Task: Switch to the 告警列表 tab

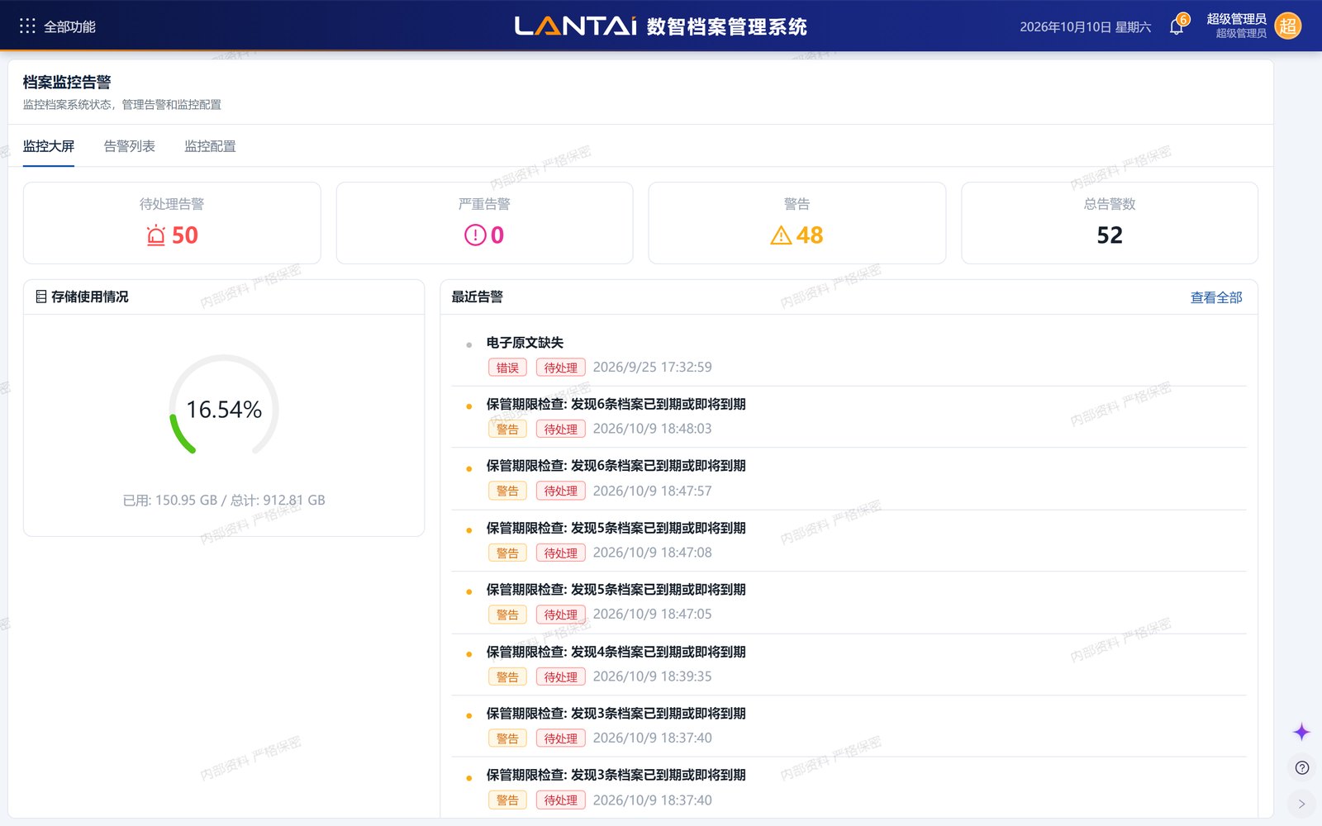Action: pyautogui.click(x=130, y=146)
